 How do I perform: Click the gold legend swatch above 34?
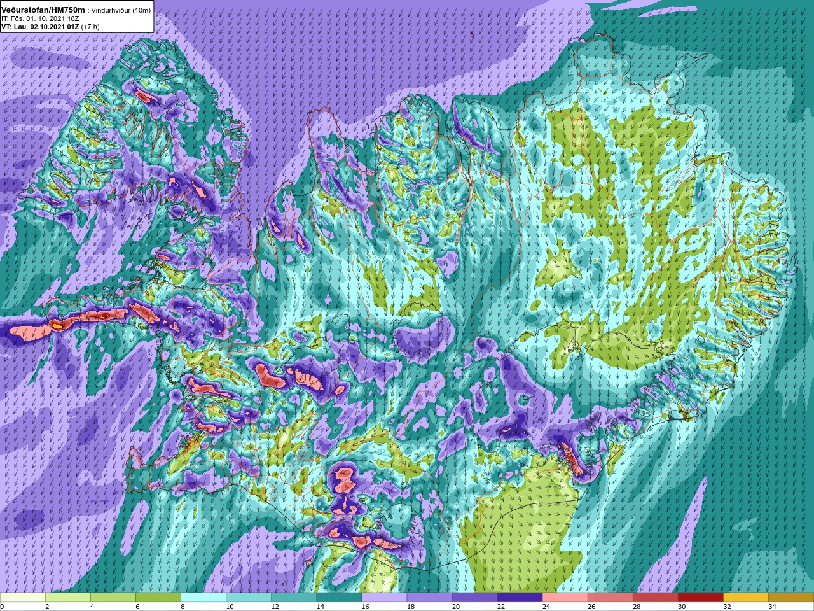pos(790,598)
